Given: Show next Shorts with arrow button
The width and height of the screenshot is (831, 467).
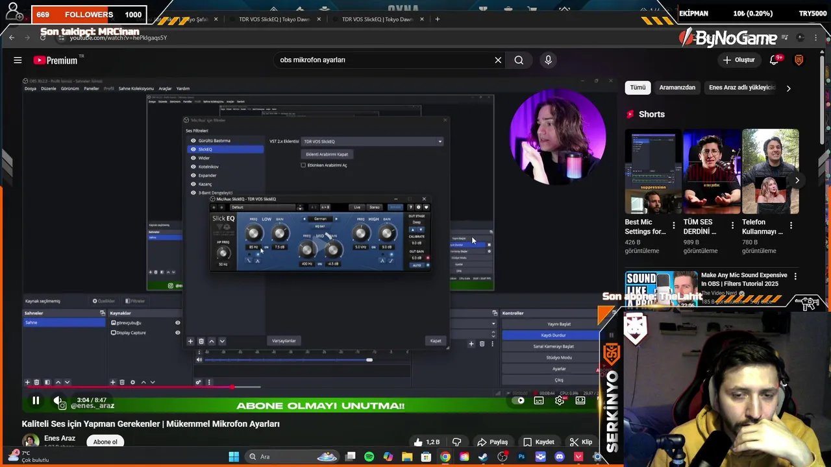Looking at the screenshot, I should point(797,180).
